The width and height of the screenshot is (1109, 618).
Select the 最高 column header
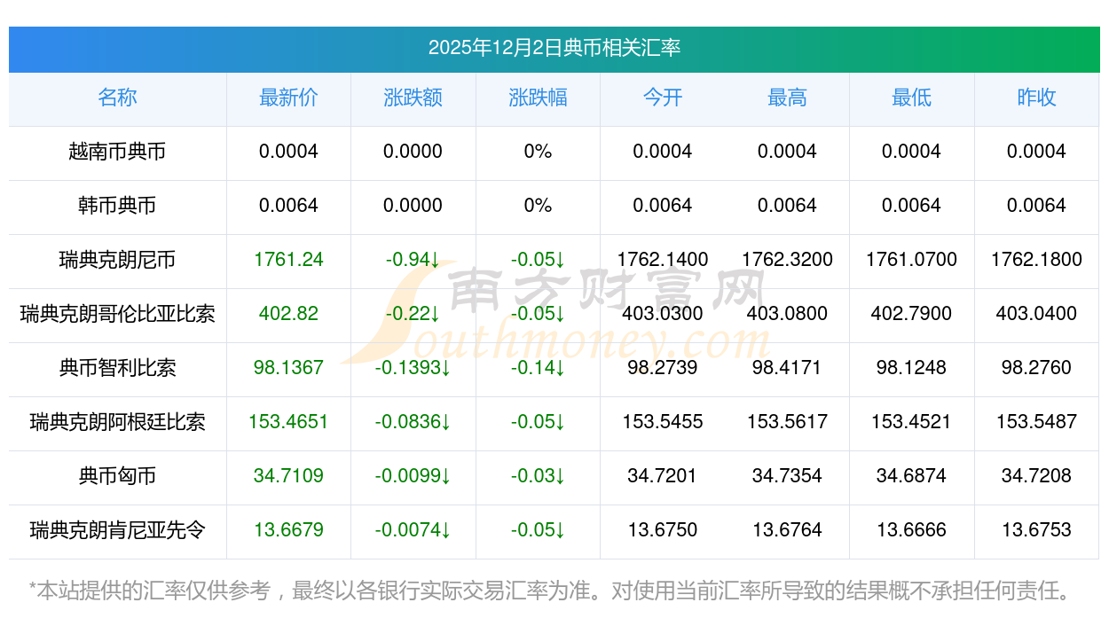787,98
